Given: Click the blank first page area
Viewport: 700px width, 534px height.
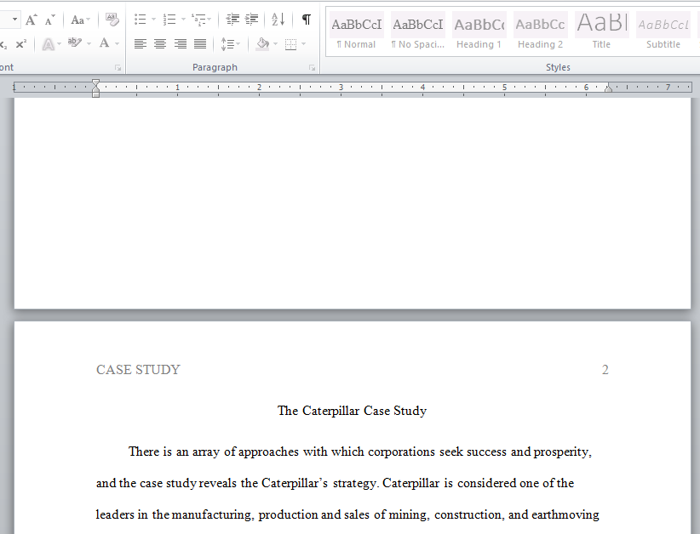Looking at the screenshot, I should [x=353, y=203].
